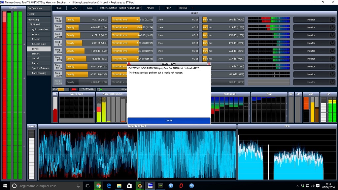Adjust the Band mix slider on the 219 Hz row
Viewport: 338px width, 190px height.
223,35
